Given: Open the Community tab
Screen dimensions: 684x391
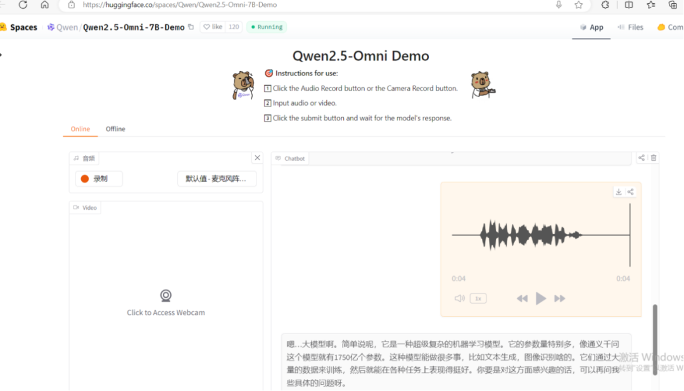Looking at the screenshot, I should [x=671, y=27].
